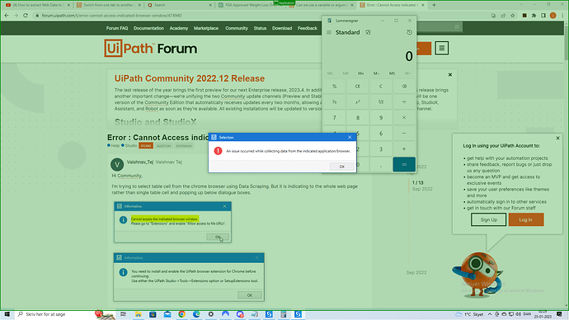Click the Sign Up button
569x320 pixels.
point(488,219)
